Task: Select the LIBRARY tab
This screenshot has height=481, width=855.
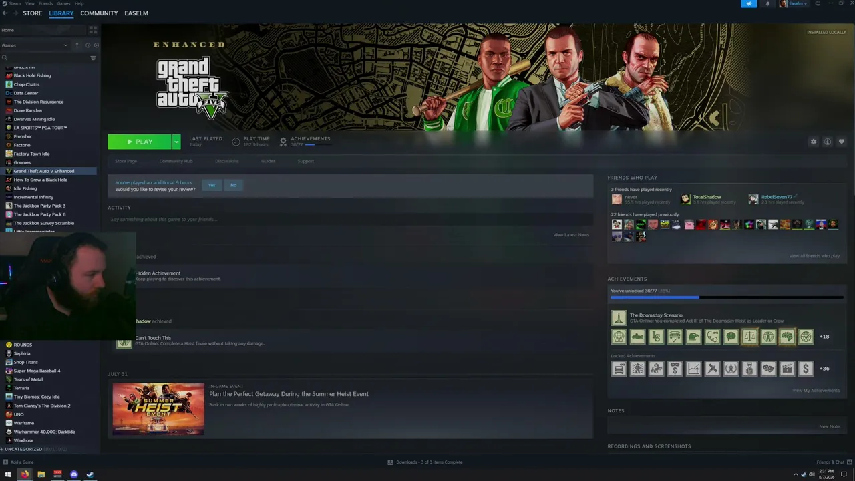Action: [x=61, y=13]
